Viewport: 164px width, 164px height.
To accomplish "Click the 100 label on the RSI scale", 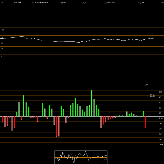I will [x=3, y=30].
